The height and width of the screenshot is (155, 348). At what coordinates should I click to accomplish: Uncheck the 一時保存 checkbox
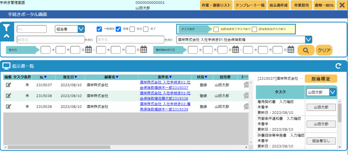click(x=99, y=29)
